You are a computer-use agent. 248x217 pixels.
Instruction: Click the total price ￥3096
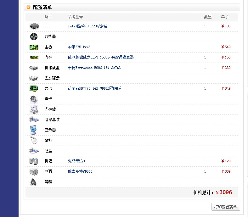click(x=224, y=192)
